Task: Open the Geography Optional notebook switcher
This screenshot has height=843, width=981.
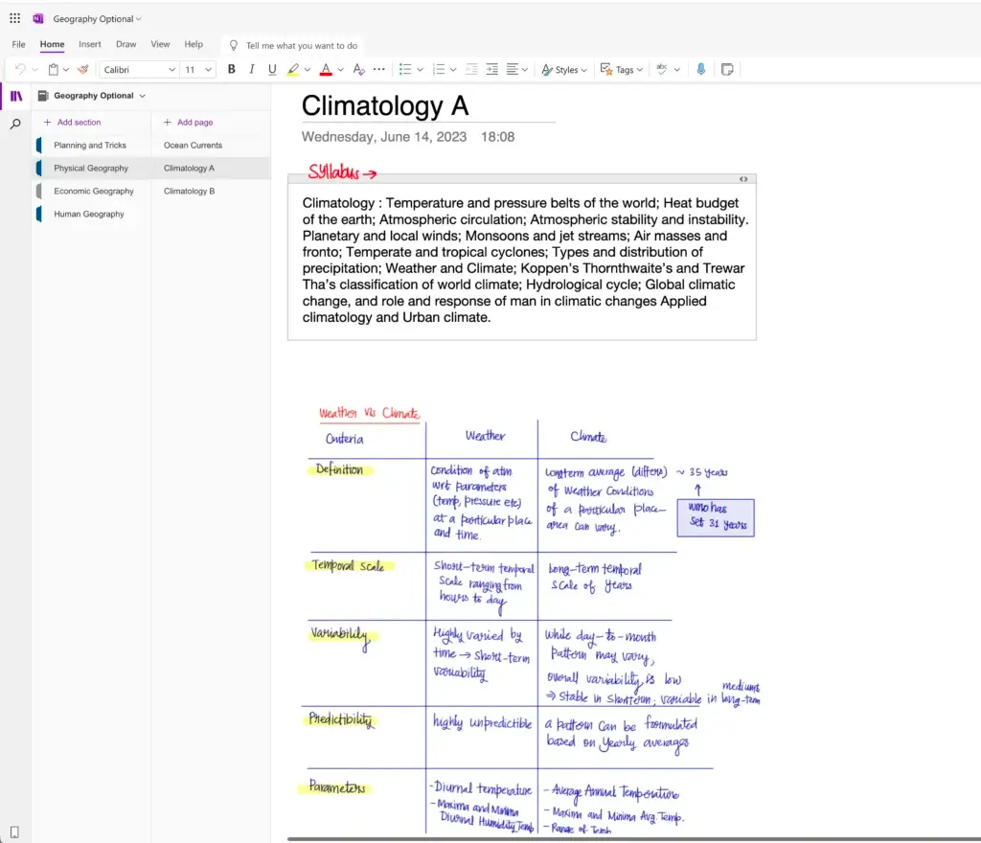Action: (x=93, y=95)
